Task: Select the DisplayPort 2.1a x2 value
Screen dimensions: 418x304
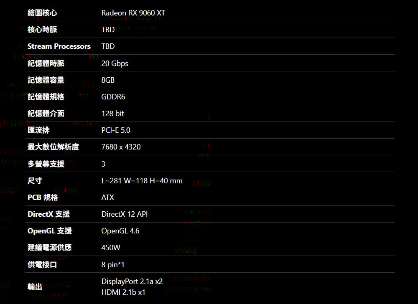Action: click(x=132, y=281)
